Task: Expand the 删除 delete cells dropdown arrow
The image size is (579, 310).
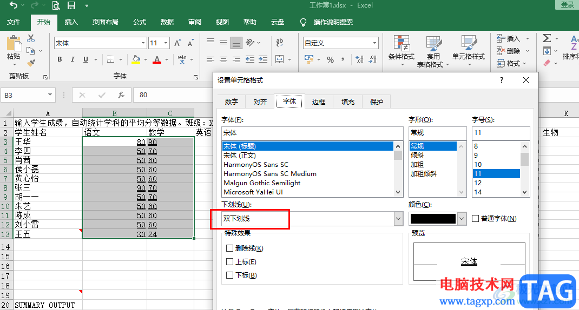Action: (528, 51)
